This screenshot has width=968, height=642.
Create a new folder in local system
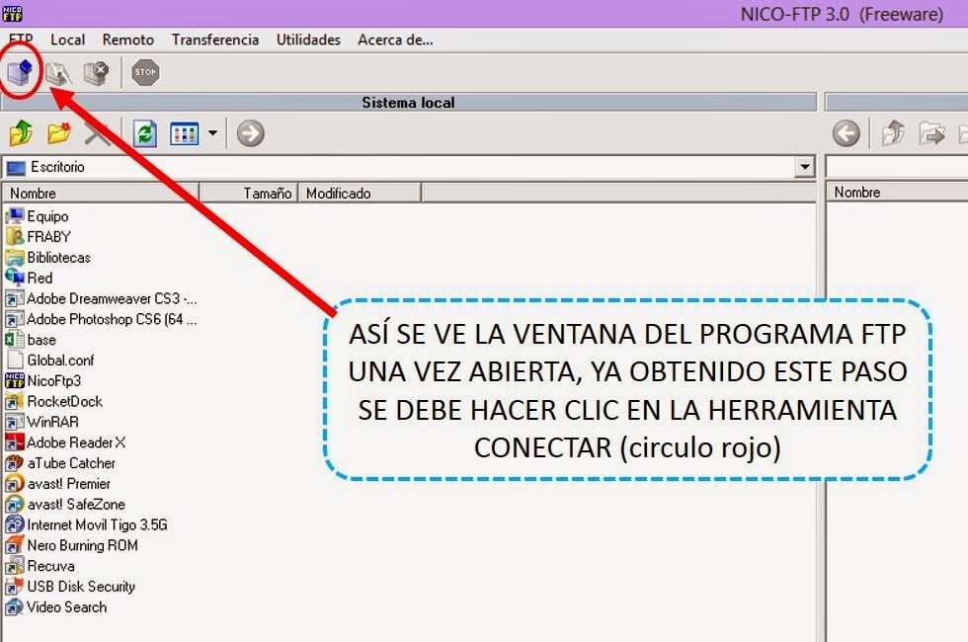pyautogui.click(x=58, y=133)
